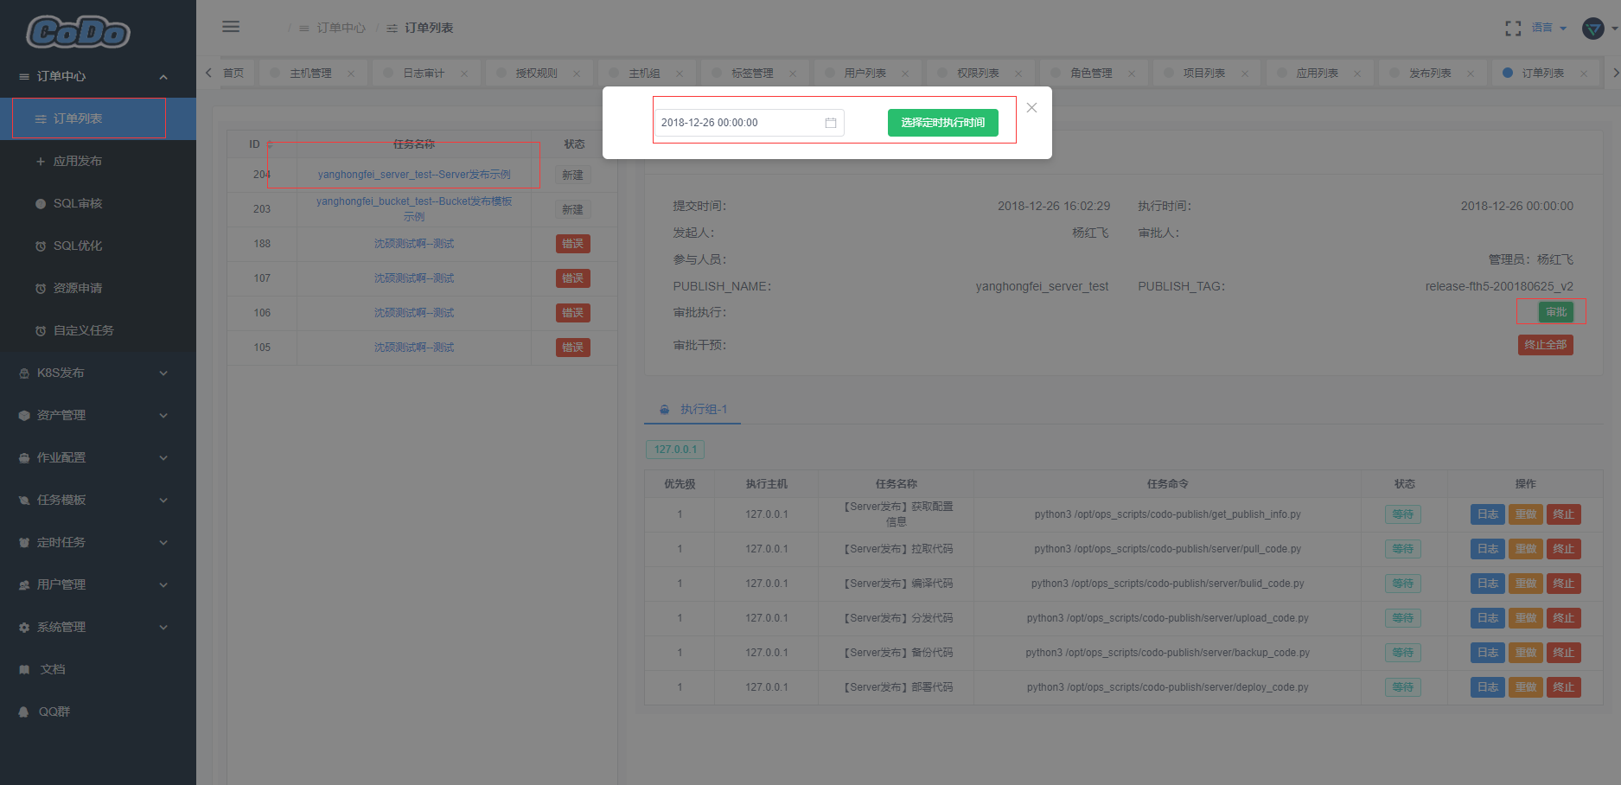Screen dimensions: 1621x785
Task: Click the 终止全部 button
Action: tap(1545, 345)
